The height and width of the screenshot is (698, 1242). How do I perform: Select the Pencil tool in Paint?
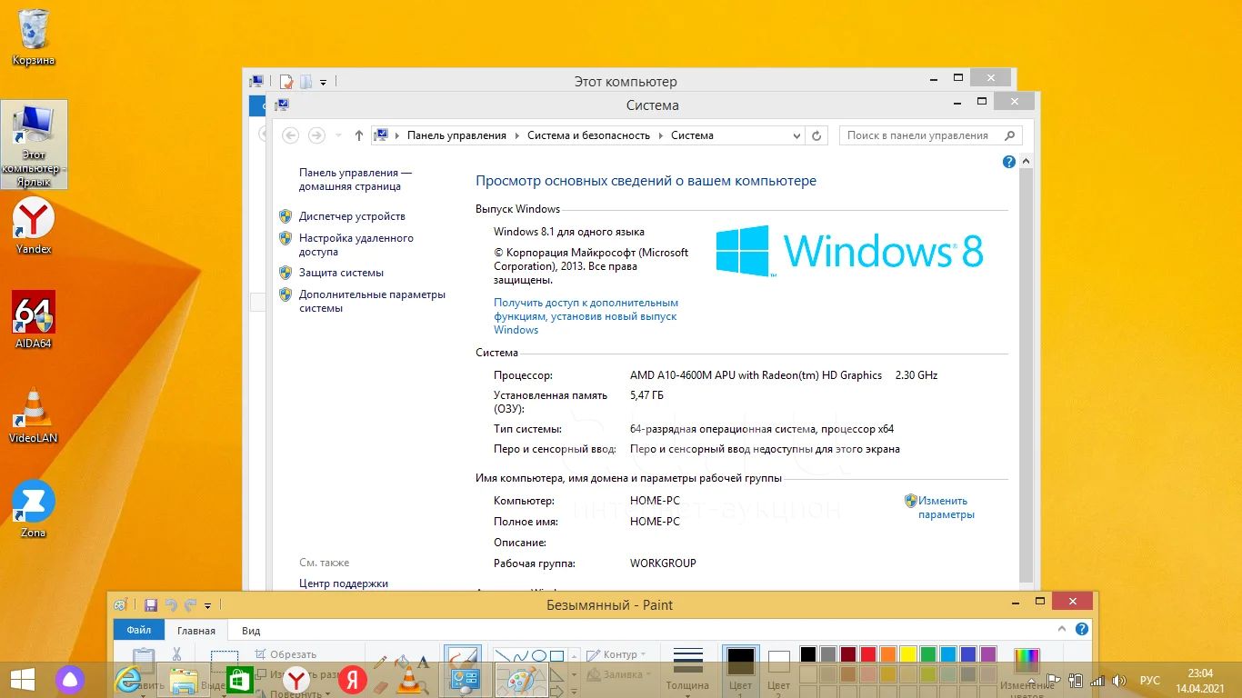(x=380, y=662)
